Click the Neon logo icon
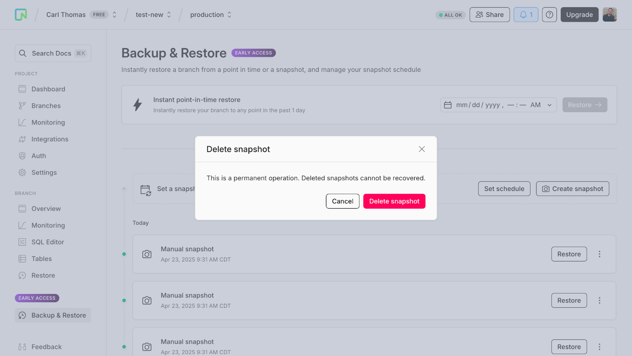Viewport: 632px width, 356px height. [21, 15]
